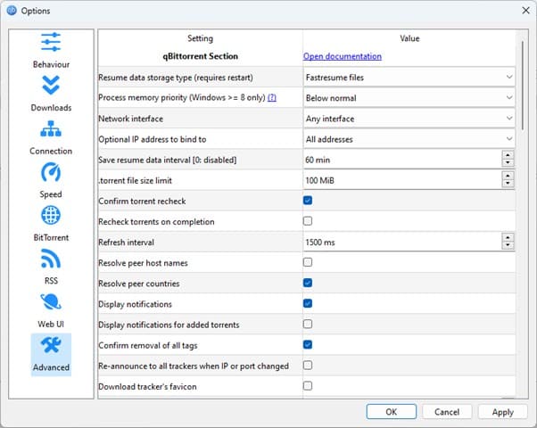The width and height of the screenshot is (537, 428).
Task: Click the (?) help link for memory priority
Action: [272, 97]
